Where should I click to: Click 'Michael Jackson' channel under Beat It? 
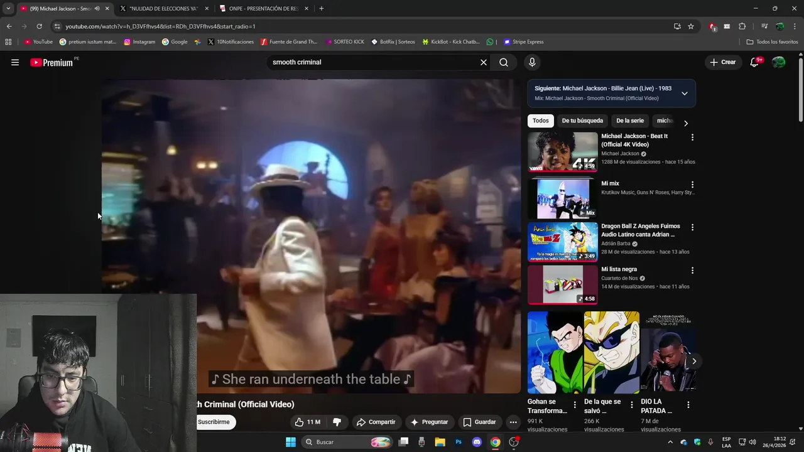(620, 153)
